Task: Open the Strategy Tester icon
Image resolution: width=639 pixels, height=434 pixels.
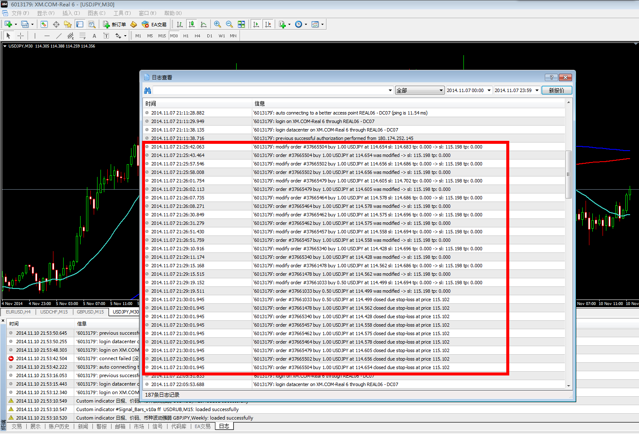Action: click(x=92, y=24)
